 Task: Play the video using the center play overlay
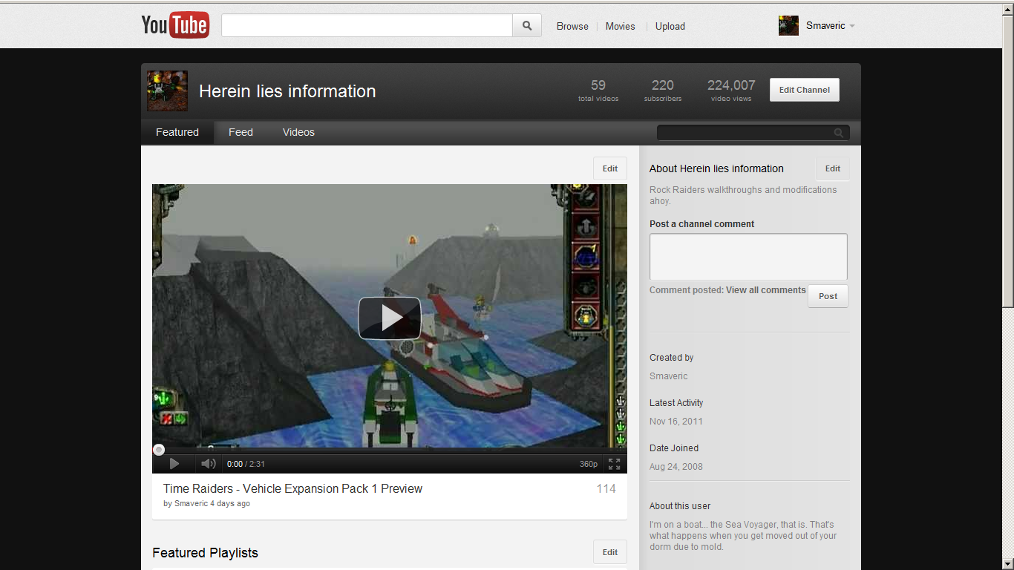click(x=390, y=318)
